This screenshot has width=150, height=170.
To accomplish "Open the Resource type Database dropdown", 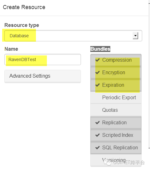I will [73, 36].
